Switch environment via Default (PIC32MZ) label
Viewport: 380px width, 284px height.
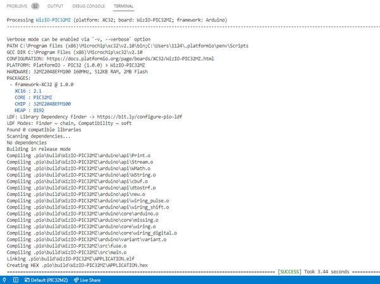click(x=49, y=280)
